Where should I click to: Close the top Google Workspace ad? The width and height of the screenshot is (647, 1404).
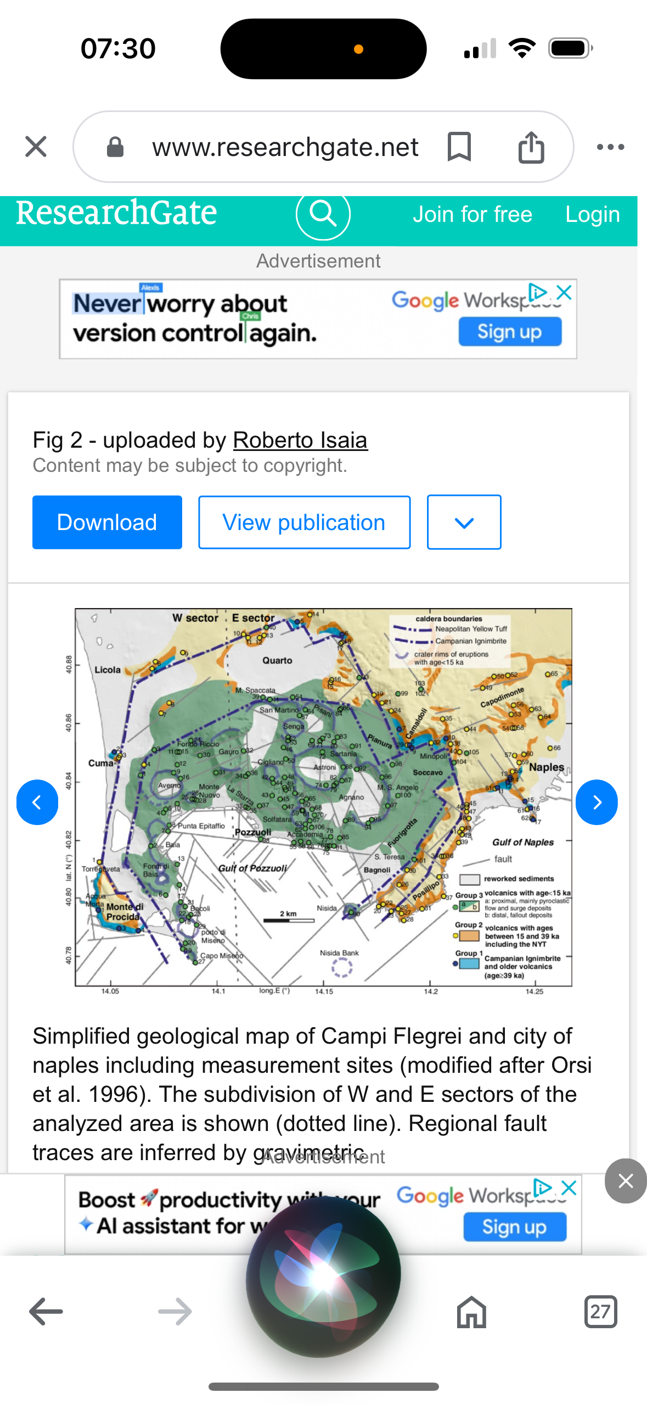[564, 292]
